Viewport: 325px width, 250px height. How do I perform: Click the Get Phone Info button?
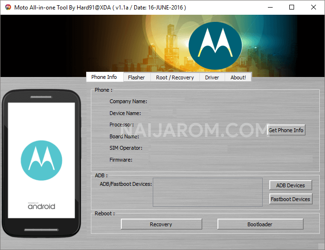pos(286,130)
